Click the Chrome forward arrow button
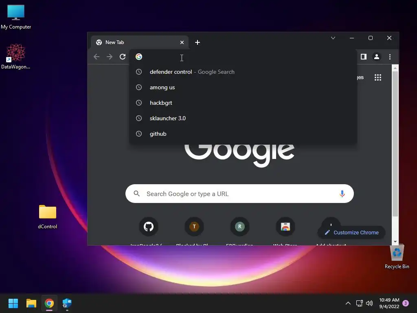417x313 pixels. point(109,57)
